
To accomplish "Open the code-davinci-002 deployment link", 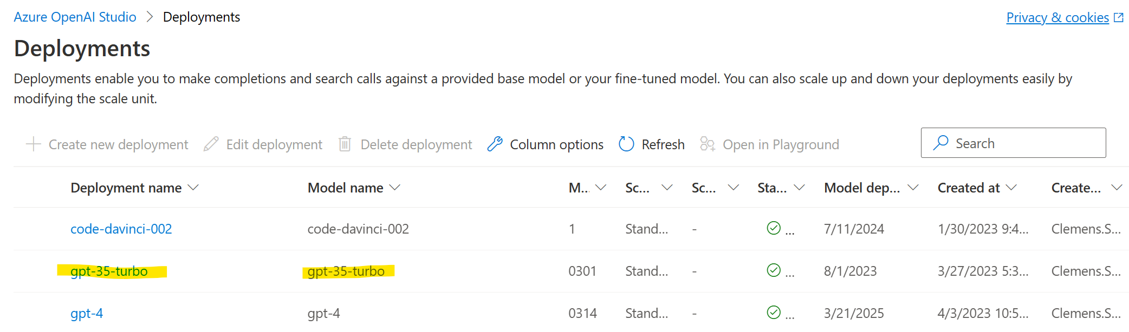I will [121, 229].
